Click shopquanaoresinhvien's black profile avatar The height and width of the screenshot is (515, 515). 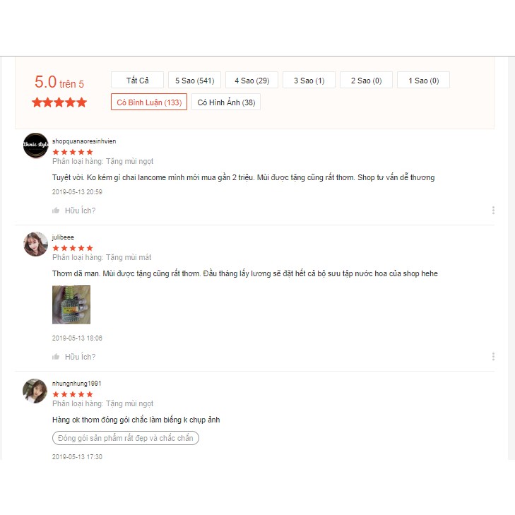click(x=35, y=145)
